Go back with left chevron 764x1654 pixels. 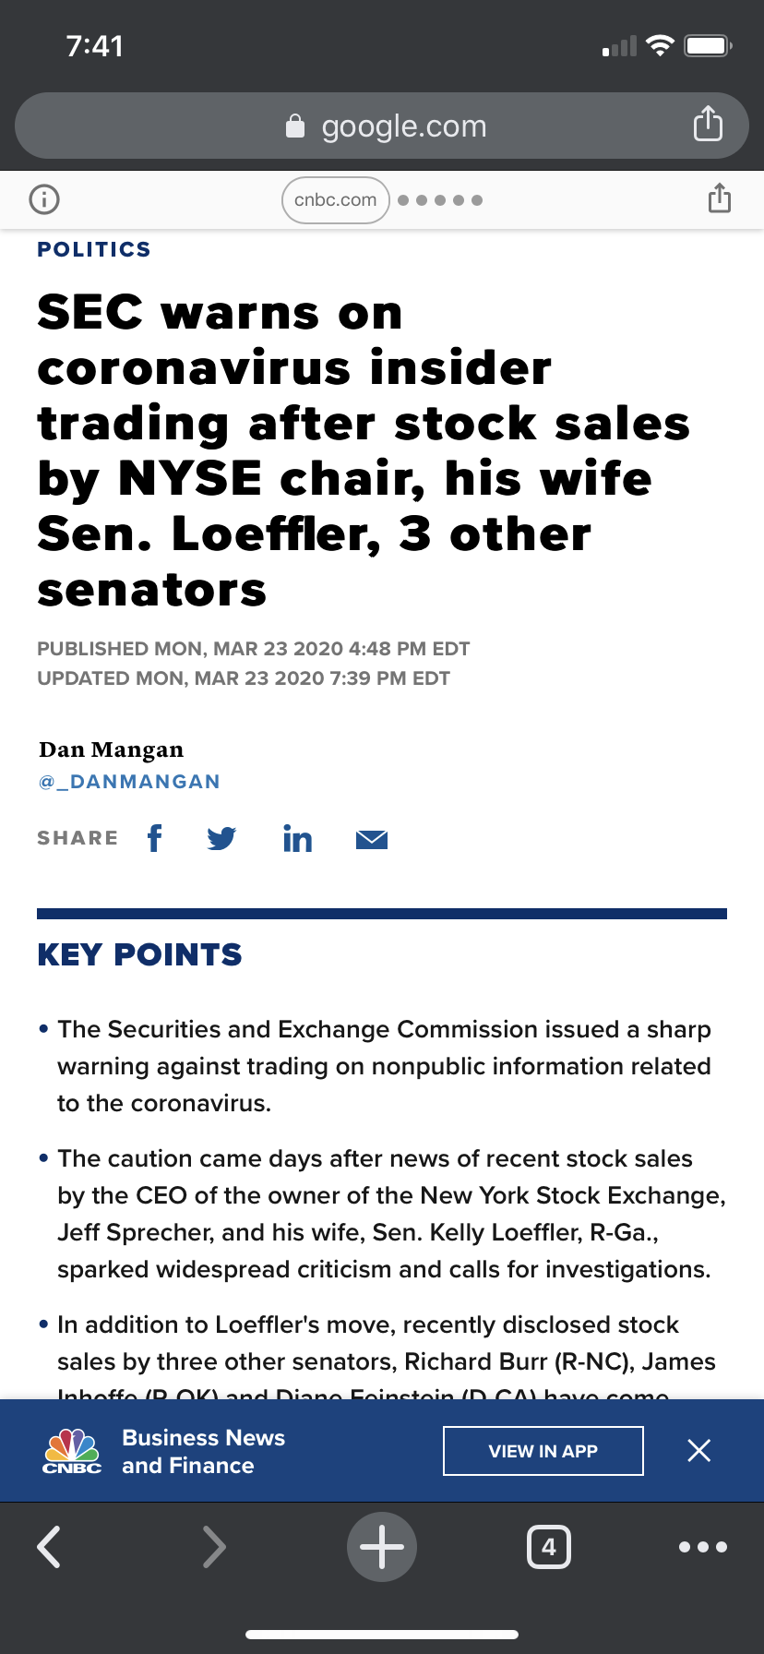point(49,1547)
